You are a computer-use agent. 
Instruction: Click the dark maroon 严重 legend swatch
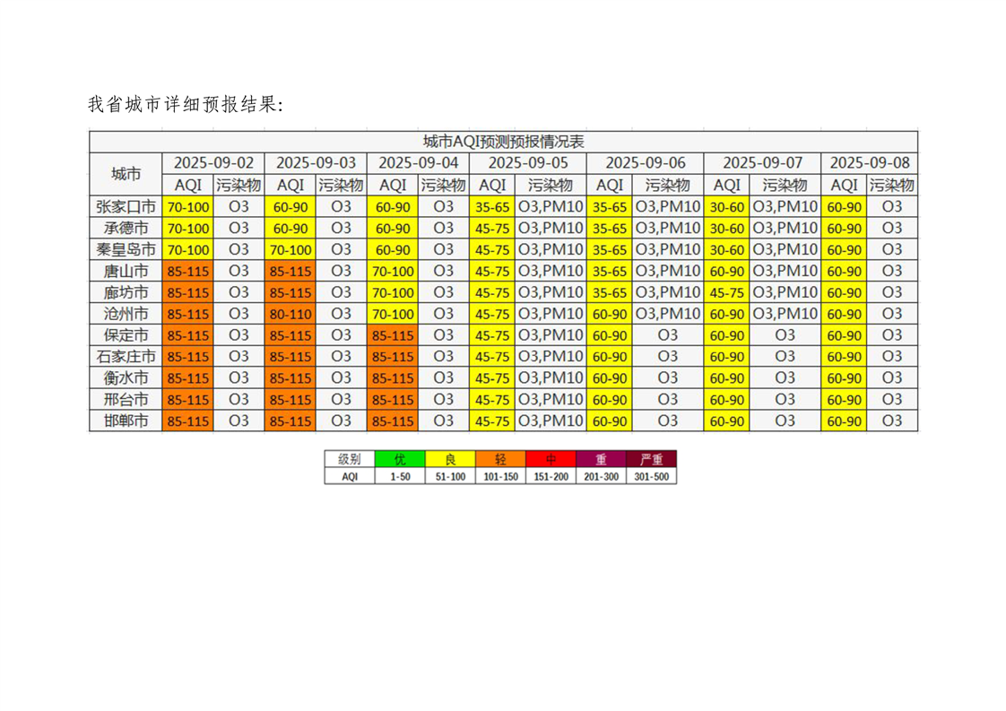[652, 459]
